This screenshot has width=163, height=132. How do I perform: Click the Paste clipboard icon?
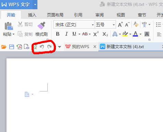[x=9, y=26]
